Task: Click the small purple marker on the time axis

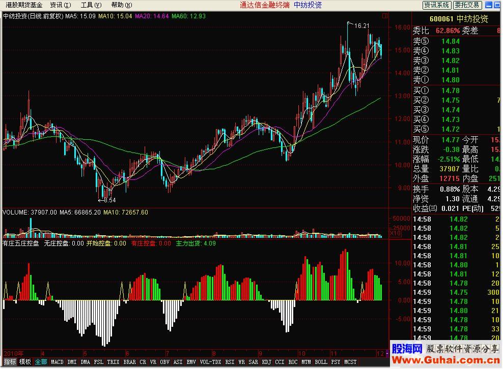Action: 387,354
